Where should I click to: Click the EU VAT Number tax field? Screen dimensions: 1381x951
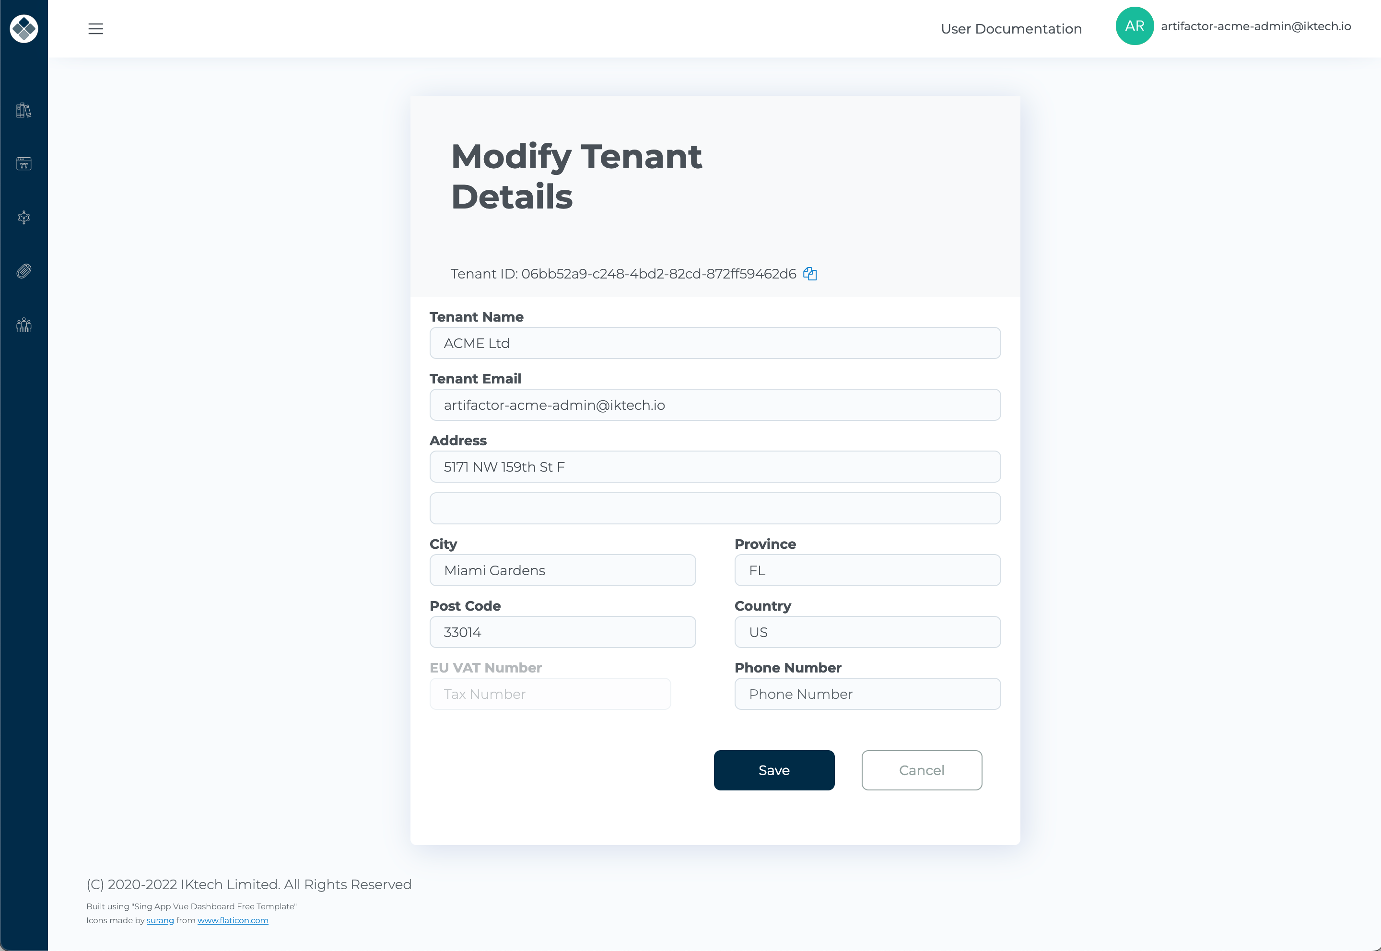[550, 693]
